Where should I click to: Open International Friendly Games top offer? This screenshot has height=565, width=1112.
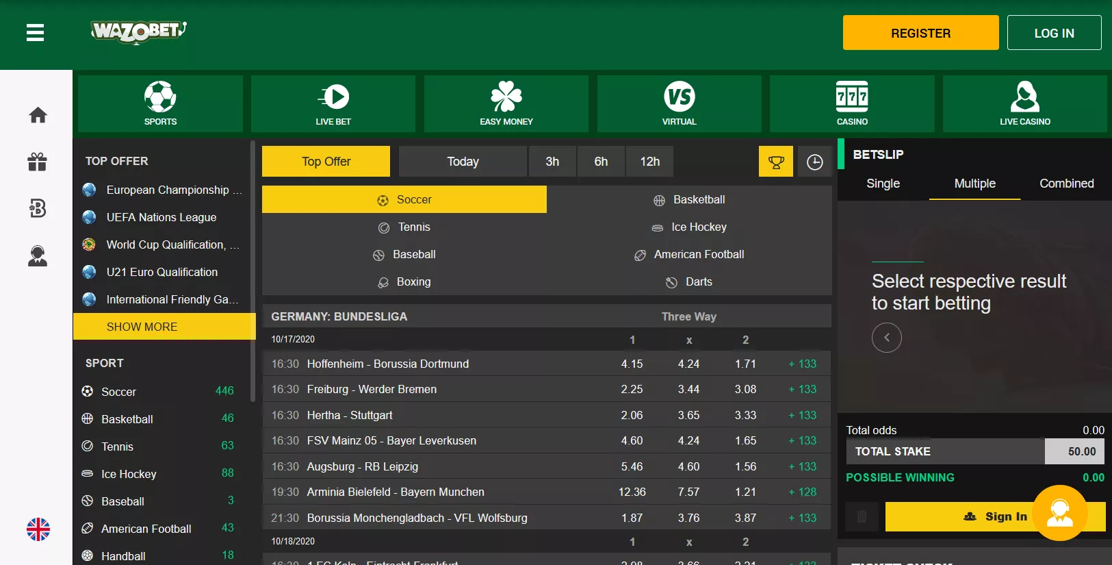(x=162, y=299)
